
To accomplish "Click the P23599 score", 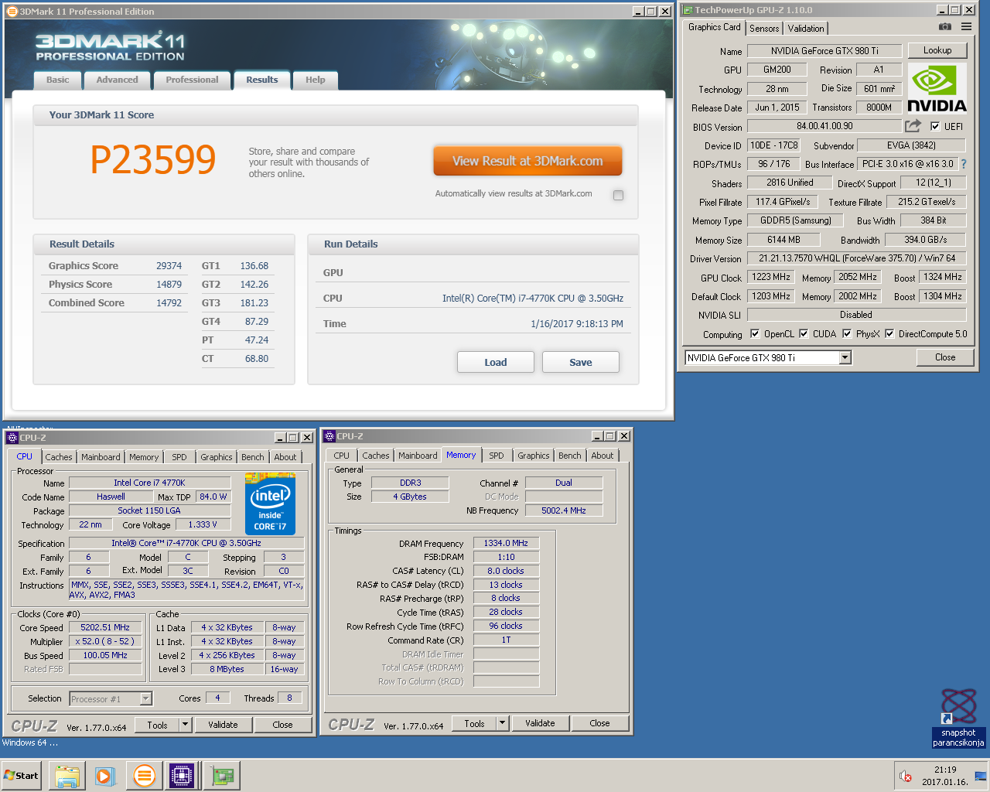I will [153, 160].
